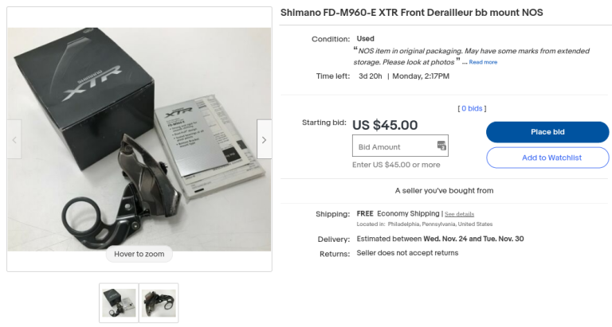Click the Philadelphia, Pennsylvania location text
Image resolution: width=612 pixels, height=327 pixels.
coord(440,224)
